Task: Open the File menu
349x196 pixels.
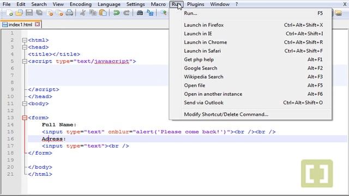Action: tap(7, 4)
